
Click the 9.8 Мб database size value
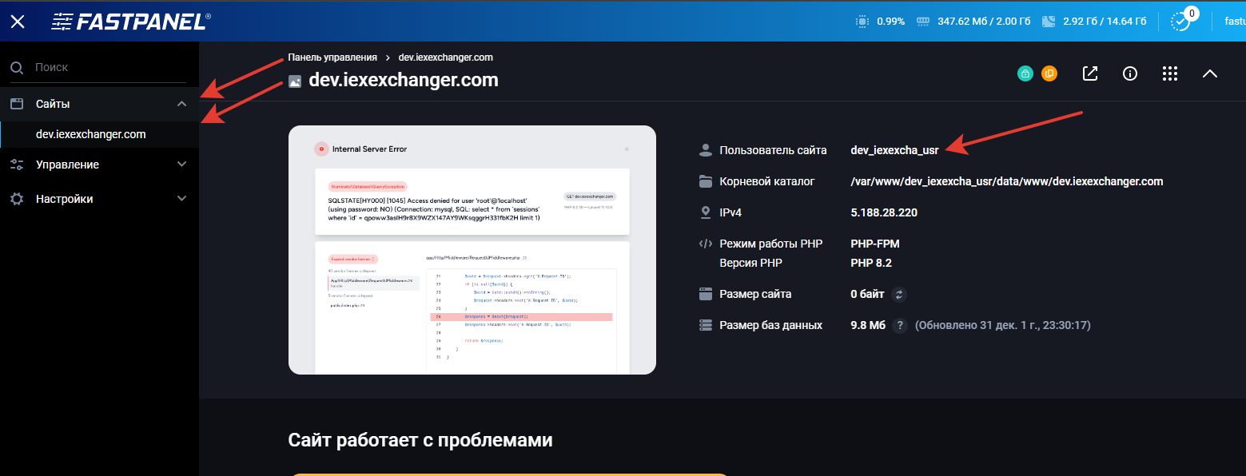(868, 325)
